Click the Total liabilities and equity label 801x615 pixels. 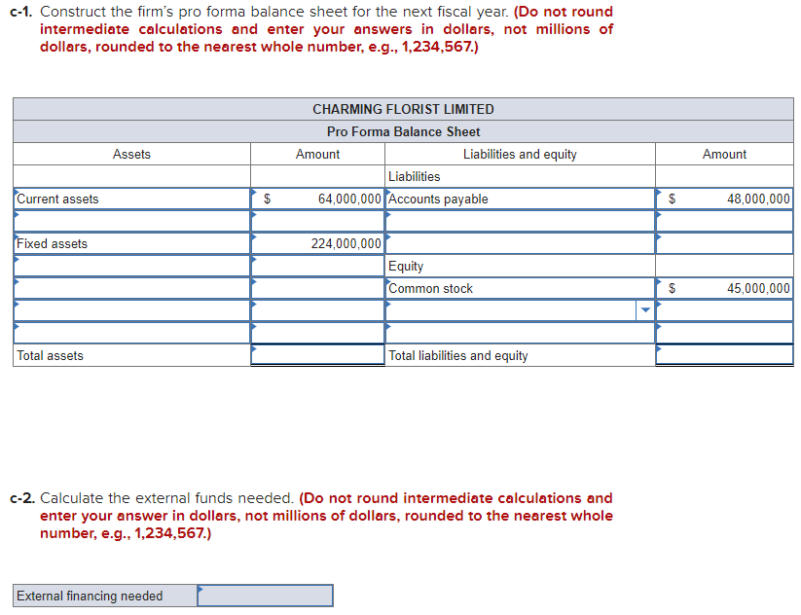pyautogui.click(x=458, y=355)
